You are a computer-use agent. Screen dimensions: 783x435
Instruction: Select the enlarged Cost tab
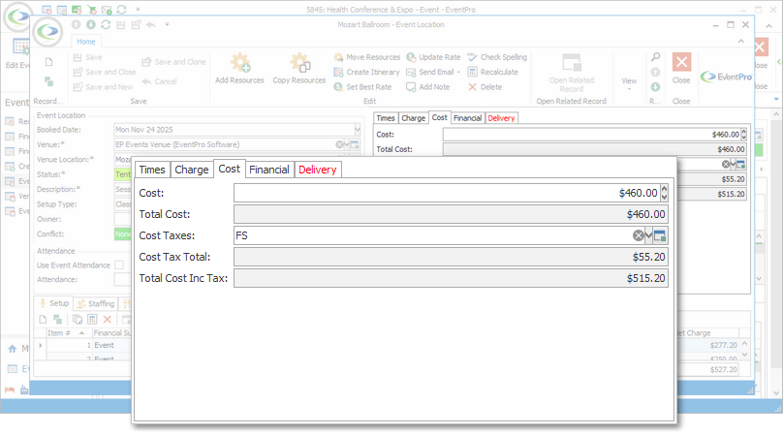(x=230, y=169)
